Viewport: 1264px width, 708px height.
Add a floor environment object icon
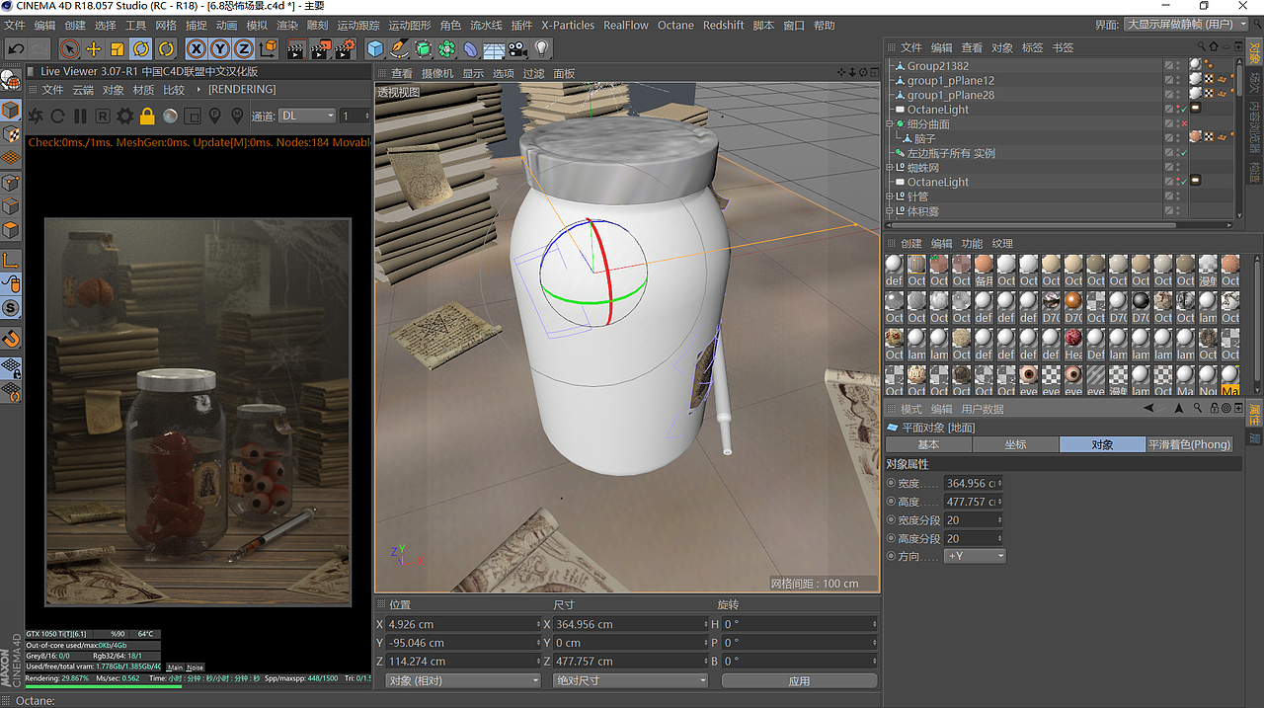(x=494, y=48)
